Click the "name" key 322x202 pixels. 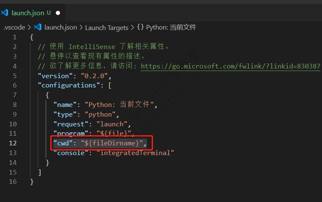click(x=65, y=105)
